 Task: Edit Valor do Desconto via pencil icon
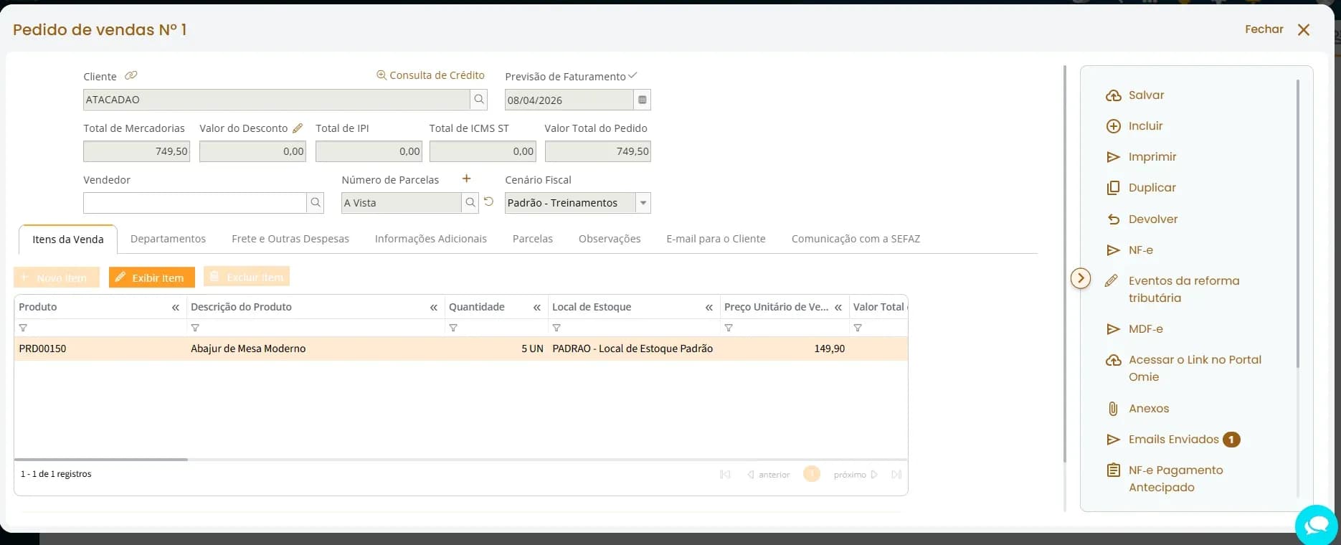click(x=298, y=128)
